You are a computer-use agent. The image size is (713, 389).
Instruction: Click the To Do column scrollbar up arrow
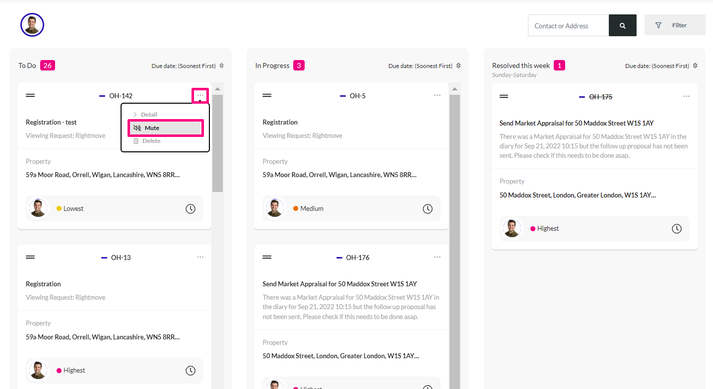click(217, 89)
